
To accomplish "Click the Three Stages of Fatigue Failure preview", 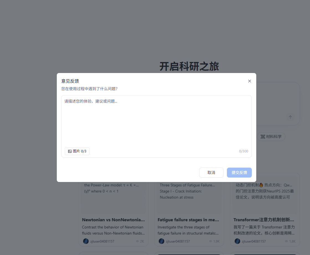I will [x=189, y=197].
